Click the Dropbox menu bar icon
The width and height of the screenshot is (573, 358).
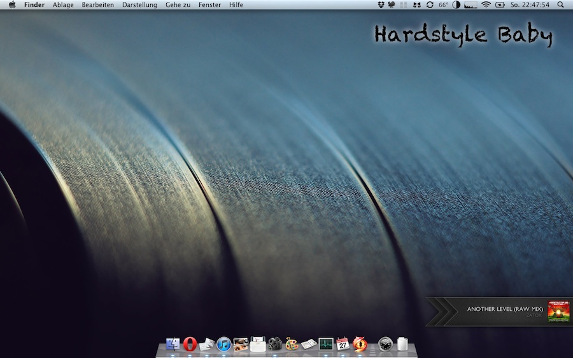pyautogui.click(x=381, y=4)
